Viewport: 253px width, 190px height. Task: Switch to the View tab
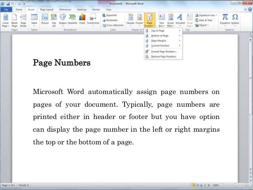[x=108, y=10]
